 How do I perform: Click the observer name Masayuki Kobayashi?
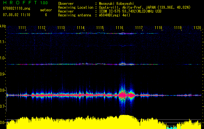click(116, 4)
